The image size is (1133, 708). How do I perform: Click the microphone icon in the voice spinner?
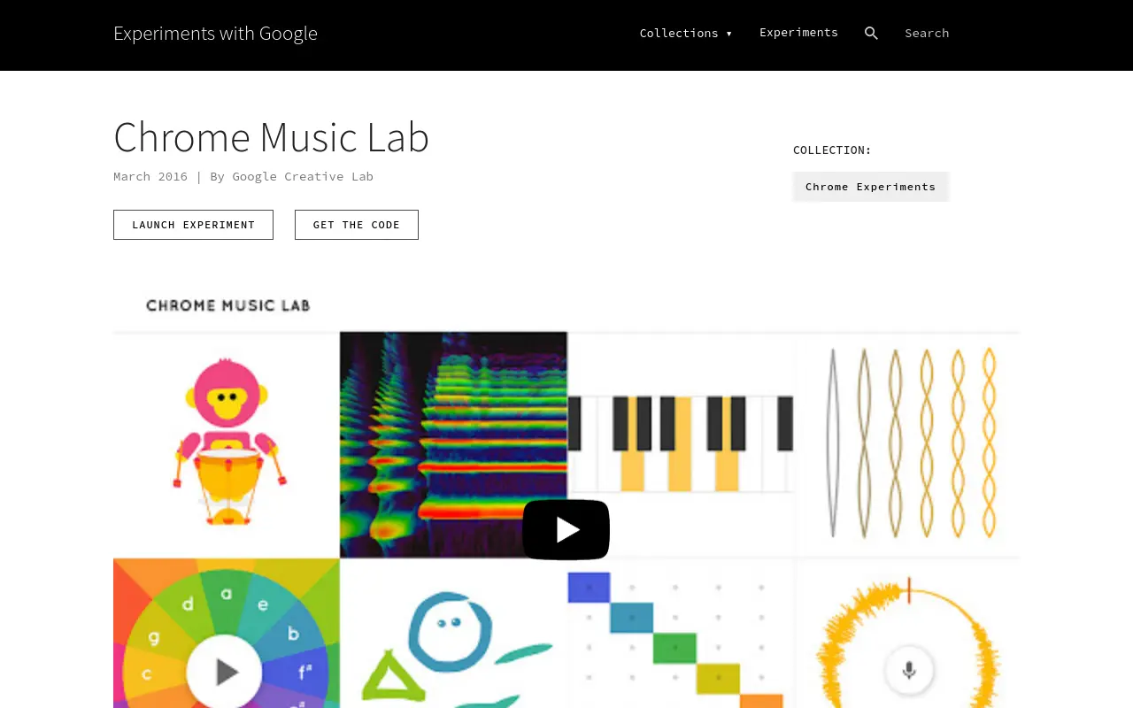click(x=909, y=670)
